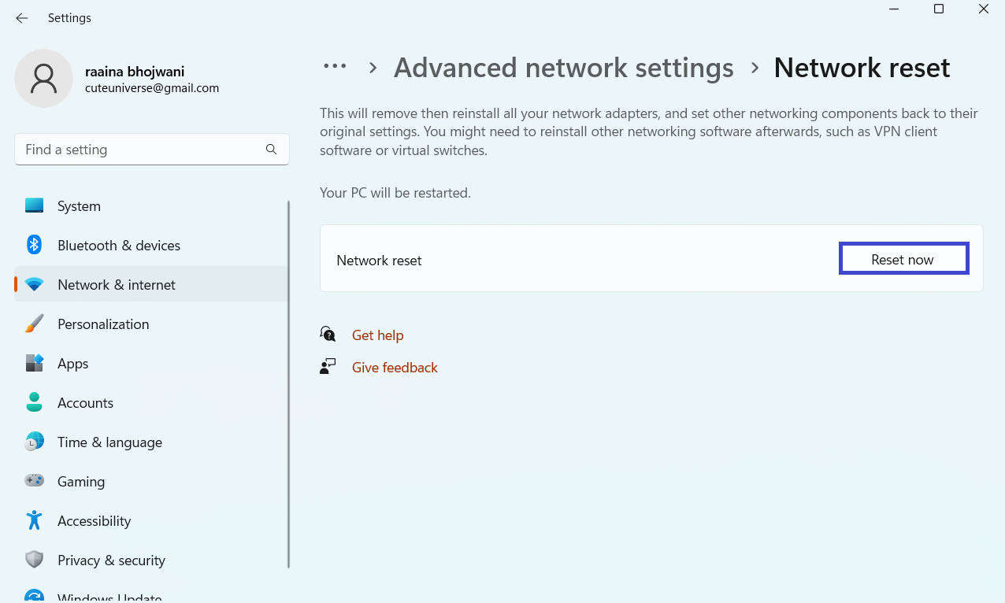1005x603 pixels.
Task: Navigate back with the back arrow
Action: tap(22, 18)
